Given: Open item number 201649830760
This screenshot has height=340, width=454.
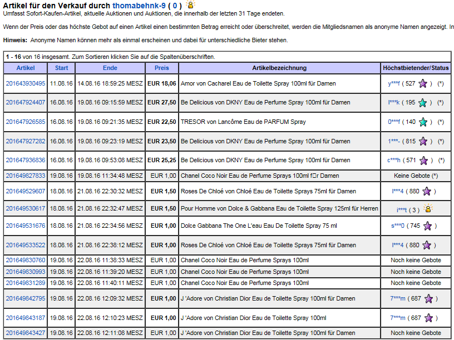Looking at the screenshot, I should pyautogui.click(x=26, y=260).
